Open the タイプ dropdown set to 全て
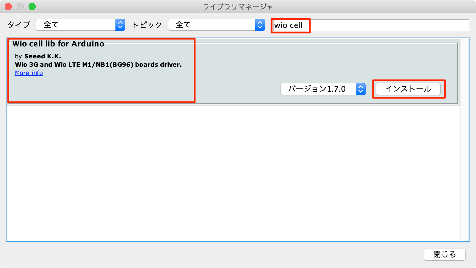Screen dimensions: 476x268 pyautogui.click(x=81, y=25)
